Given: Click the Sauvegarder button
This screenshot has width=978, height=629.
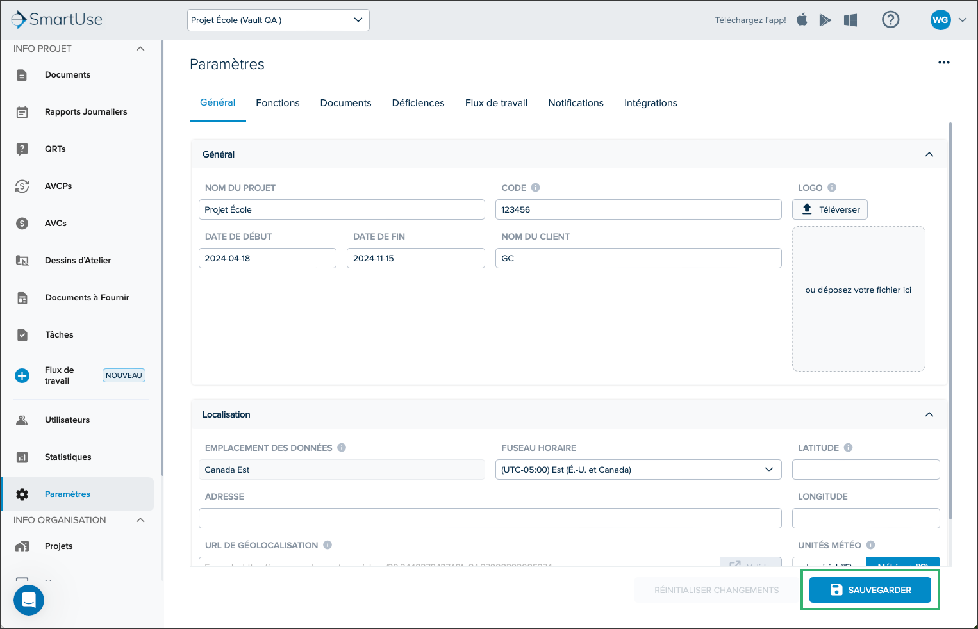Looking at the screenshot, I should point(870,590).
